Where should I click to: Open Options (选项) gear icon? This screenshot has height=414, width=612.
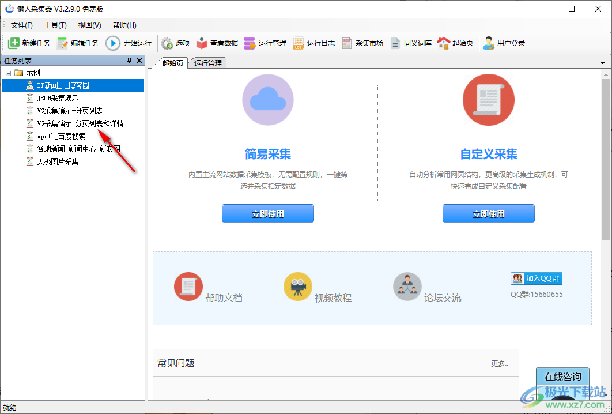(x=167, y=43)
